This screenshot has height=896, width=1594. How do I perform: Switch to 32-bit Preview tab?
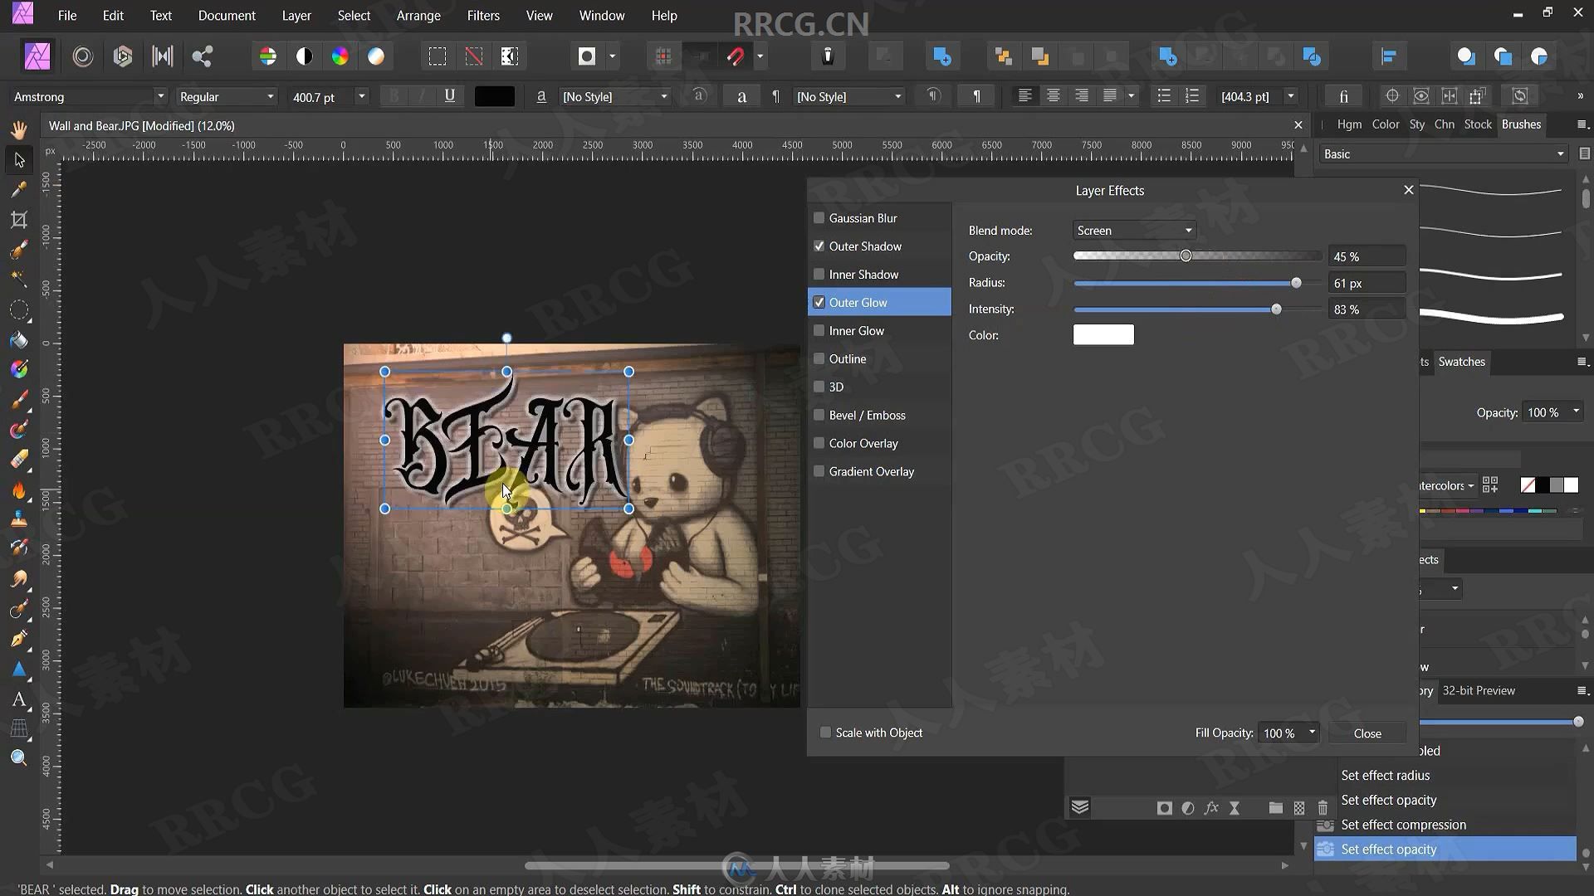pyautogui.click(x=1479, y=691)
